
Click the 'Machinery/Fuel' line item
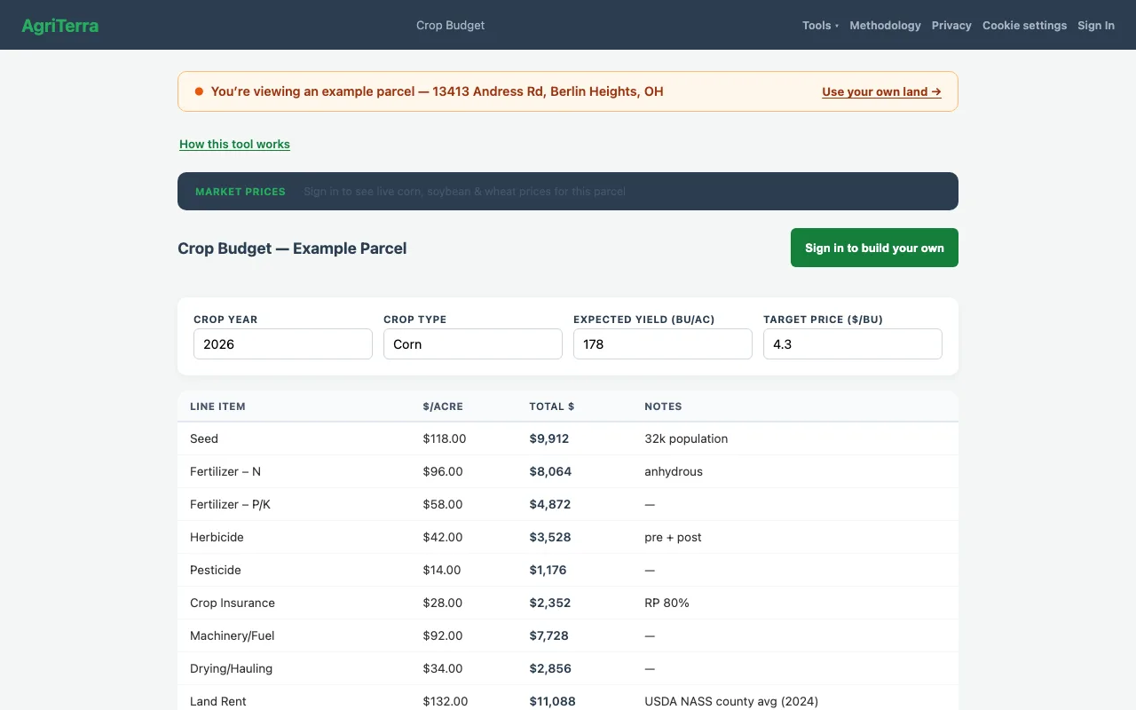(233, 635)
